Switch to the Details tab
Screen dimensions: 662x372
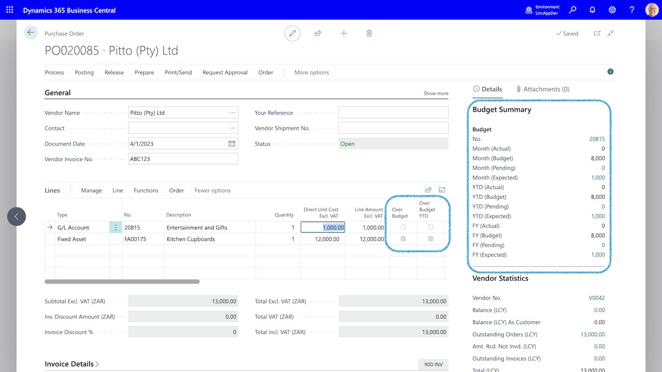[x=488, y=89]
